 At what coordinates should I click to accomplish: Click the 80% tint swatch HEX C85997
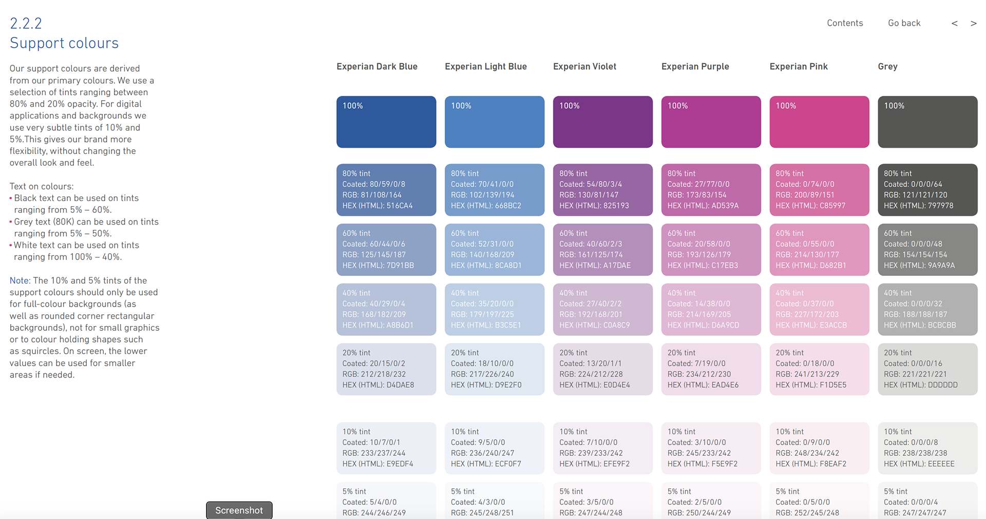[820, 190]
